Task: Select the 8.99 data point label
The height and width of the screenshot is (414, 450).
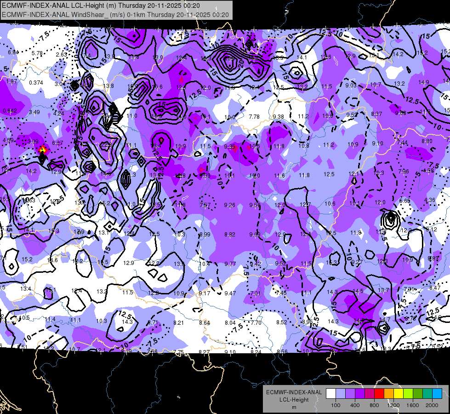Action: click(205, 235)
